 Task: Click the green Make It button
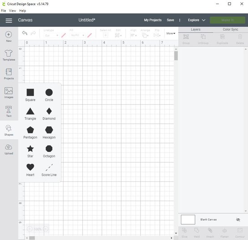point(227,20)
